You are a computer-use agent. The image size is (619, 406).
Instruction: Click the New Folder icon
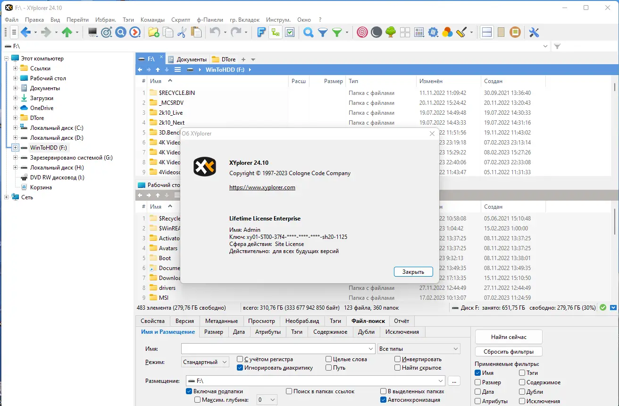pos(153,32)
